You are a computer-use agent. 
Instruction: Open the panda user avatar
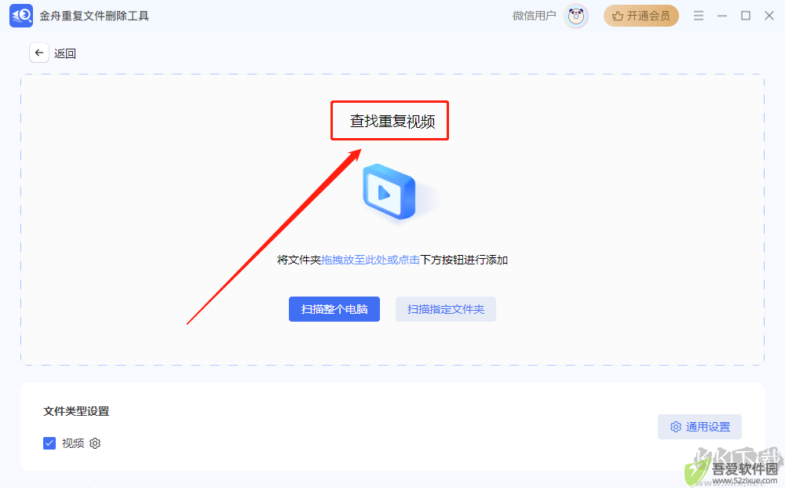575,16
